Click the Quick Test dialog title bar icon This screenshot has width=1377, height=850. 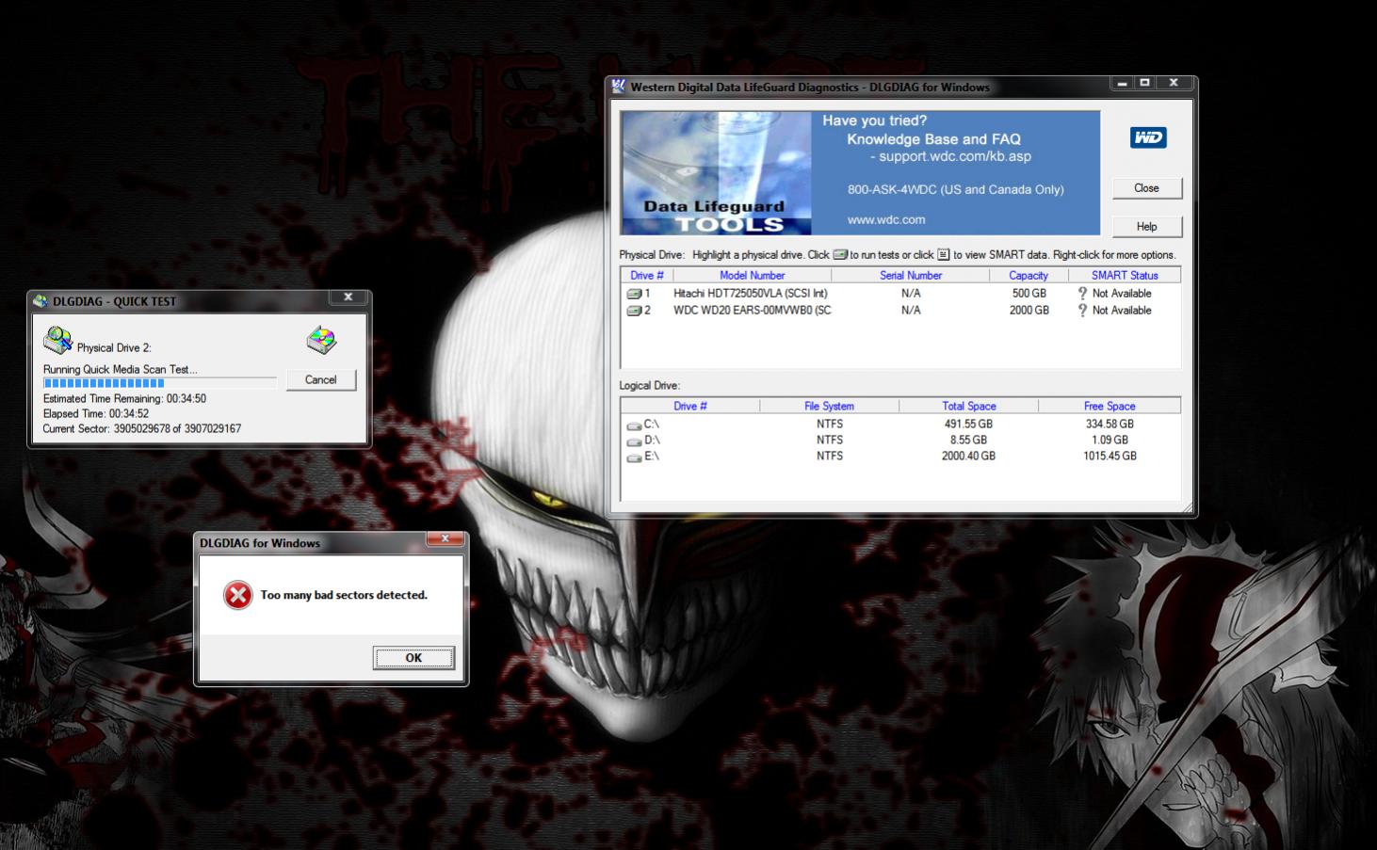pyautogui.click(x=40, y=301)
